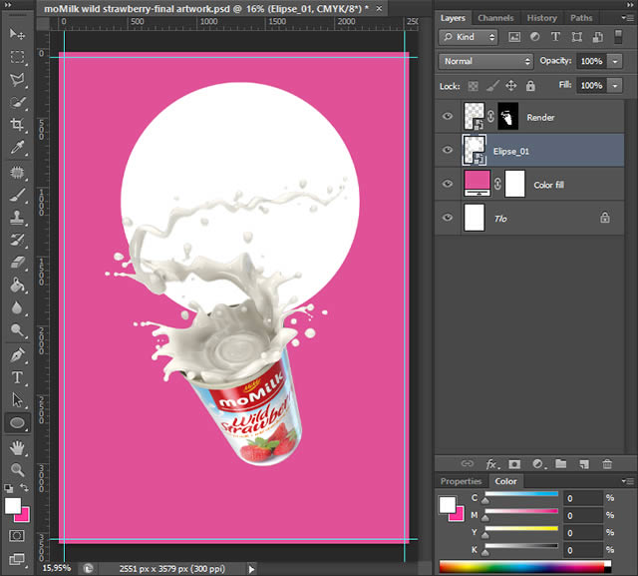
Task: Filter layers by pixel layers
Action: click(514, 37)
